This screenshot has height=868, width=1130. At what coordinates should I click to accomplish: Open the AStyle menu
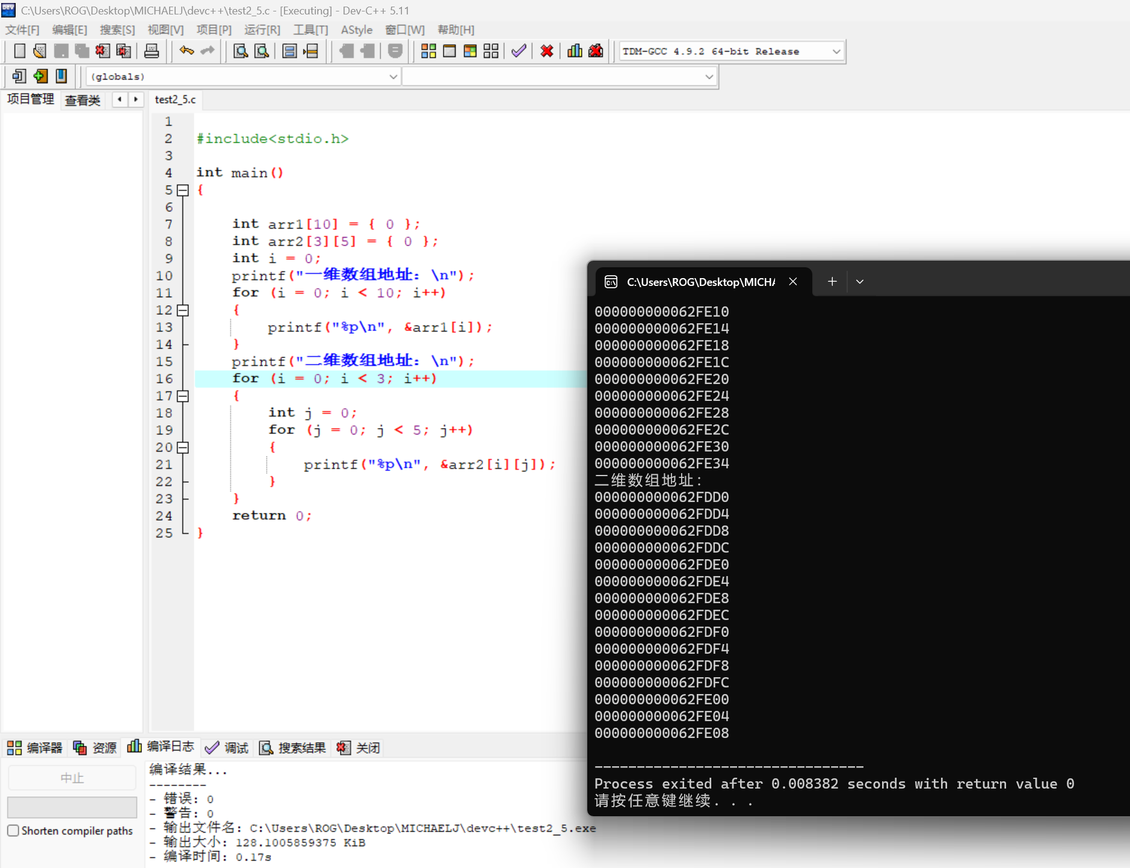pyautogui.click(x=357, y=30)
